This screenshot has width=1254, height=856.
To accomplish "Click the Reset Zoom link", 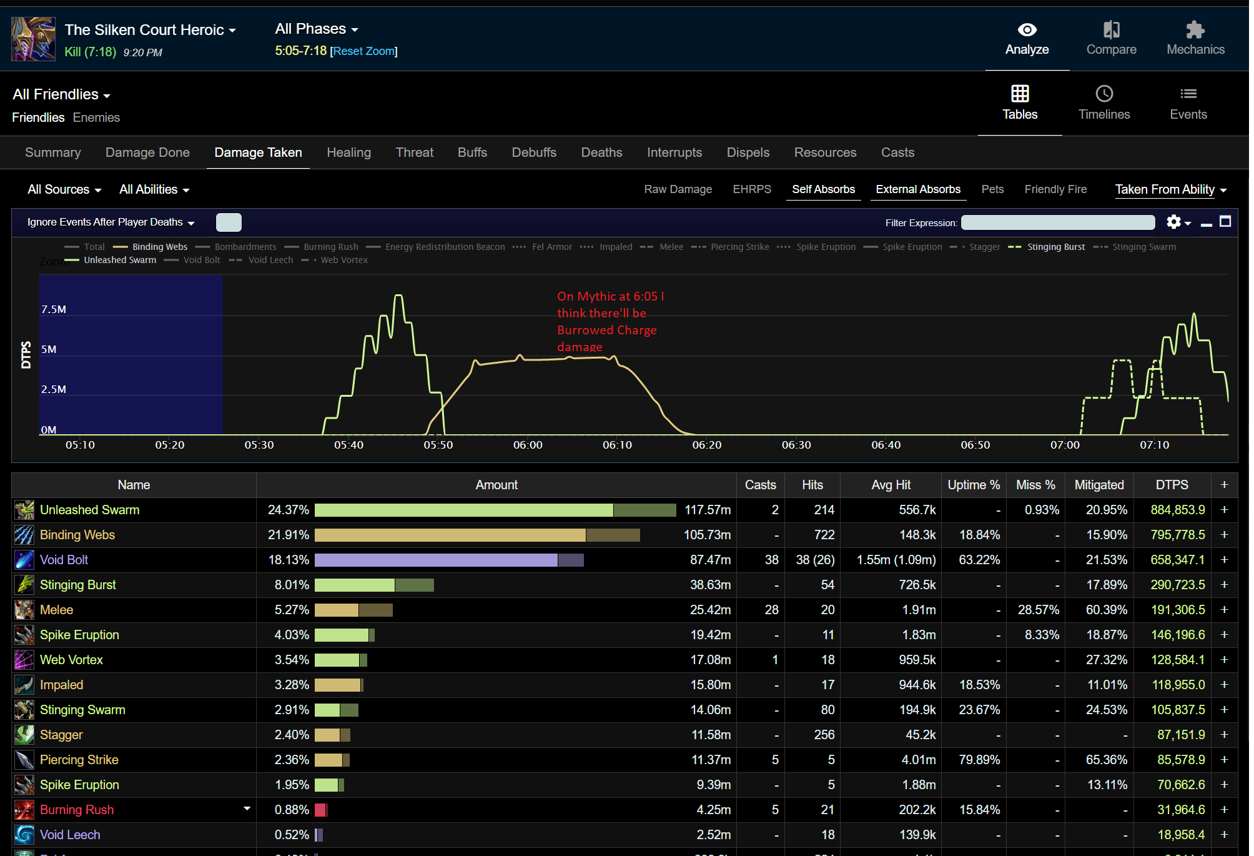I will [365, 51].
